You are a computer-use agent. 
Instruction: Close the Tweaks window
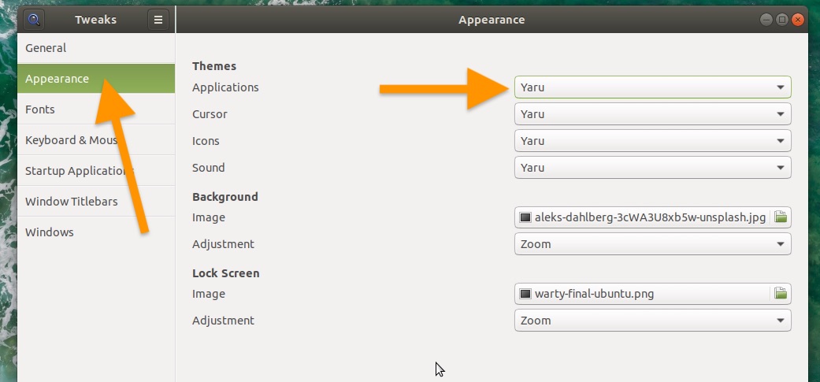pos(797,20)
